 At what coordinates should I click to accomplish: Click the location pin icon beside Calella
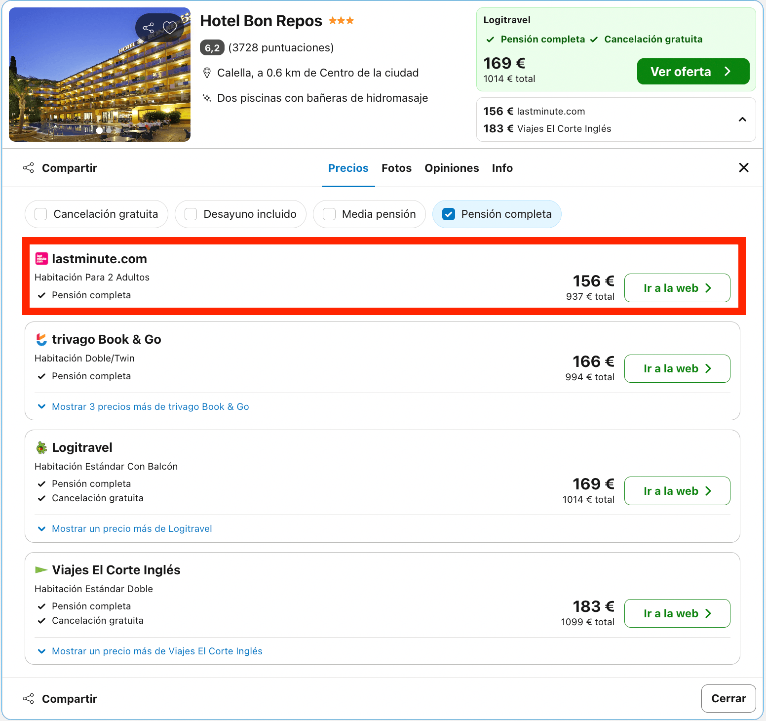point(207,73)
